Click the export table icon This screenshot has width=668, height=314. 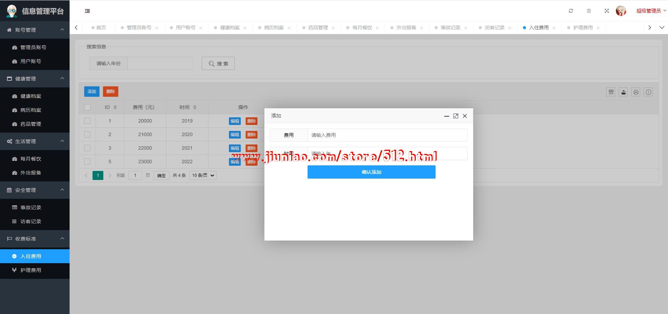coord(623,92)
